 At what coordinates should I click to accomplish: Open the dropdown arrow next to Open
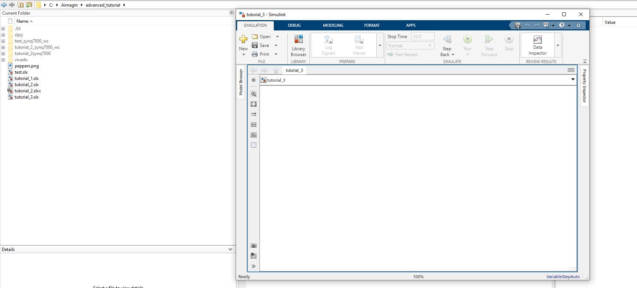[277, 37]
